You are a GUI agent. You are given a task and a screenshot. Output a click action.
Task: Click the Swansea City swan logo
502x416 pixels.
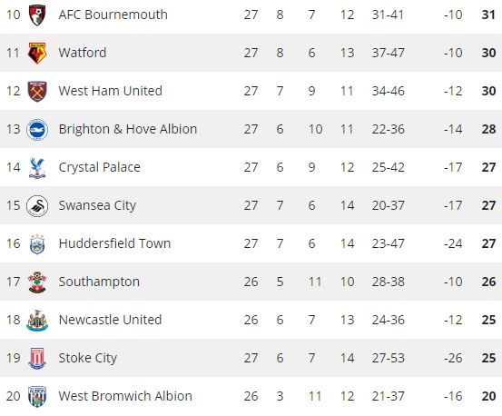click(37, 205)
